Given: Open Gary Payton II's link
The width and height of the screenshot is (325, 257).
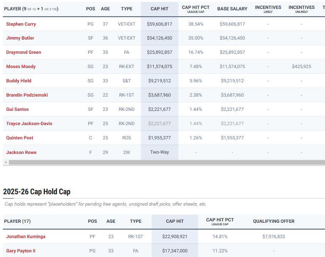Looking at the screenshot, I should 21,251.
